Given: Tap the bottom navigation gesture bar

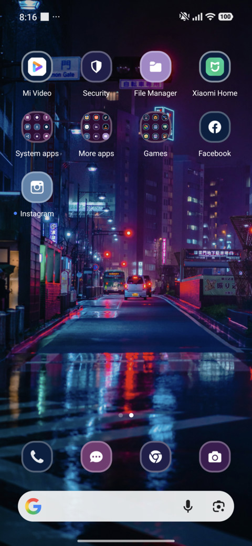Looking at the screenshot, I should click(x=126, y=541).
